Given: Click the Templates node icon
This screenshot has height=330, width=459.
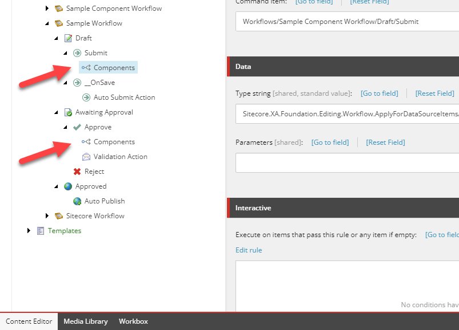Looking at the screenshot, I should click(x=41, y=231).
